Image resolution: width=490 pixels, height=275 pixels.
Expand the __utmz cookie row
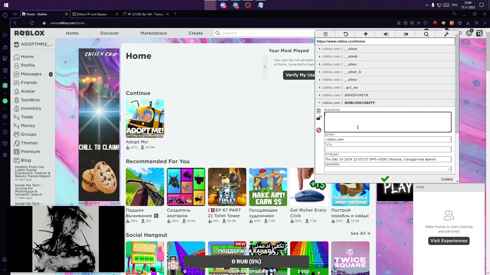point(385,79)
